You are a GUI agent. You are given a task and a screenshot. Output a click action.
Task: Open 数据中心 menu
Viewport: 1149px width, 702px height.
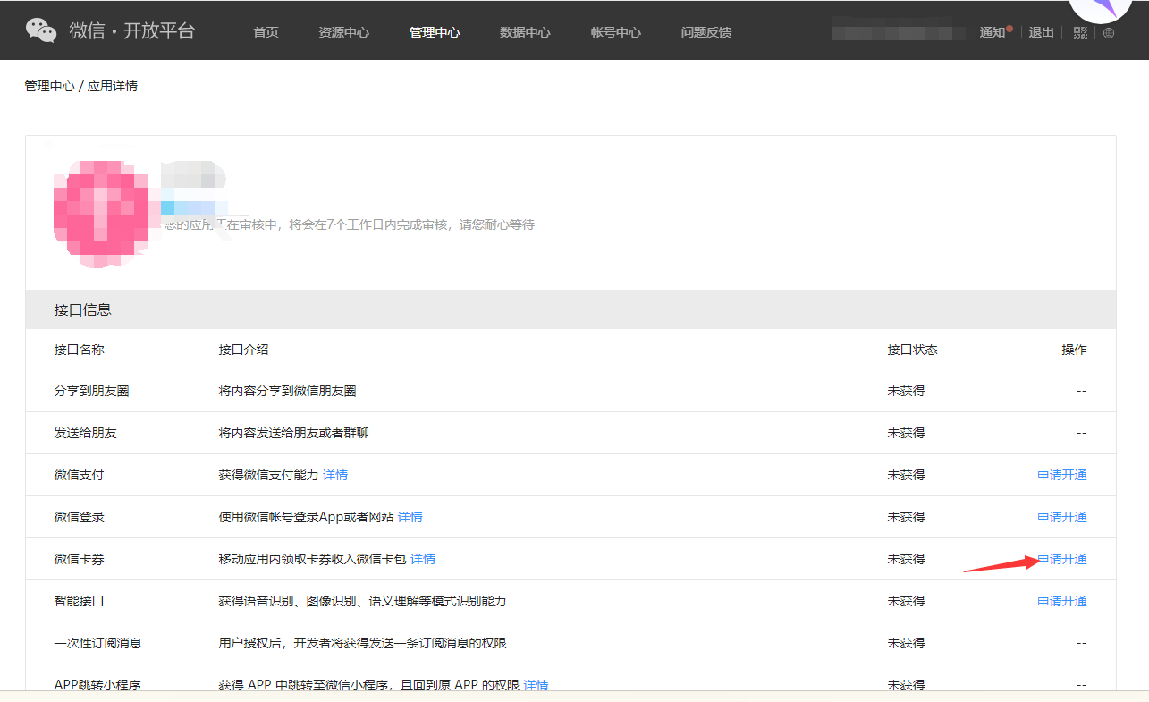(525, 32)
